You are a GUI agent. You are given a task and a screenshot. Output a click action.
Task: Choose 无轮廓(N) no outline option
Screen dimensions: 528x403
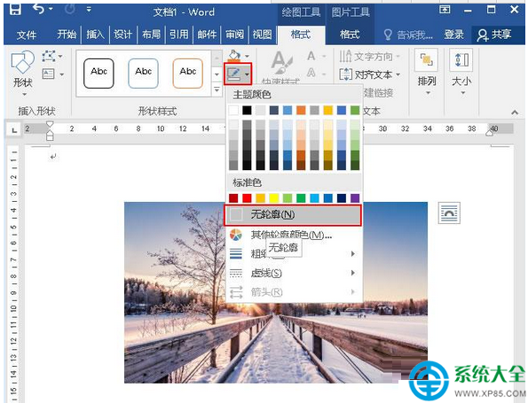[293, 214]
